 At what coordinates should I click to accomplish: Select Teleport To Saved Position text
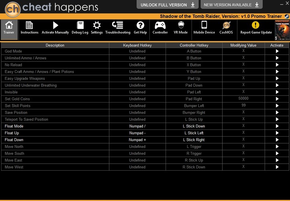point(26,119)
